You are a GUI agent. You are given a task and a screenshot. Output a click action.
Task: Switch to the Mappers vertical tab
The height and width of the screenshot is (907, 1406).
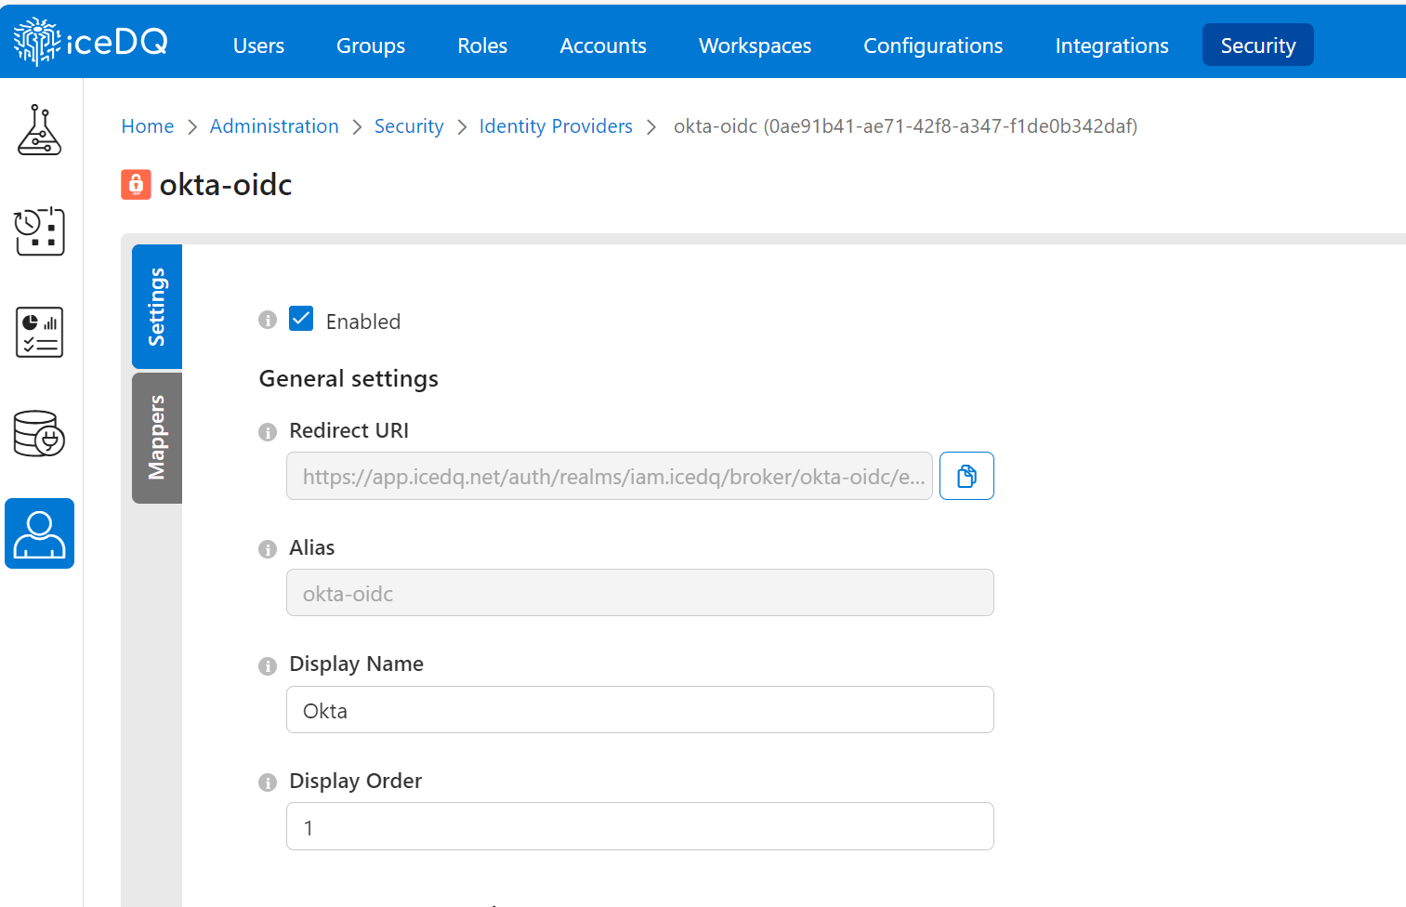coord(157,438)
